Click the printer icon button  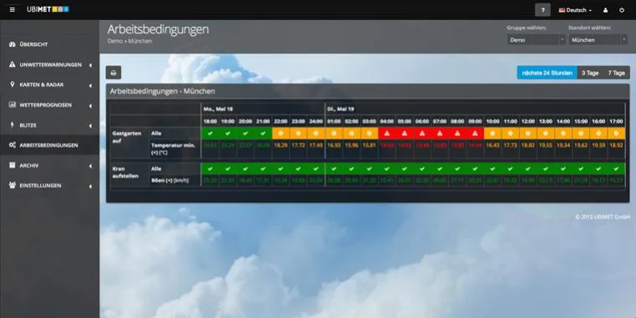pos(114,73)
